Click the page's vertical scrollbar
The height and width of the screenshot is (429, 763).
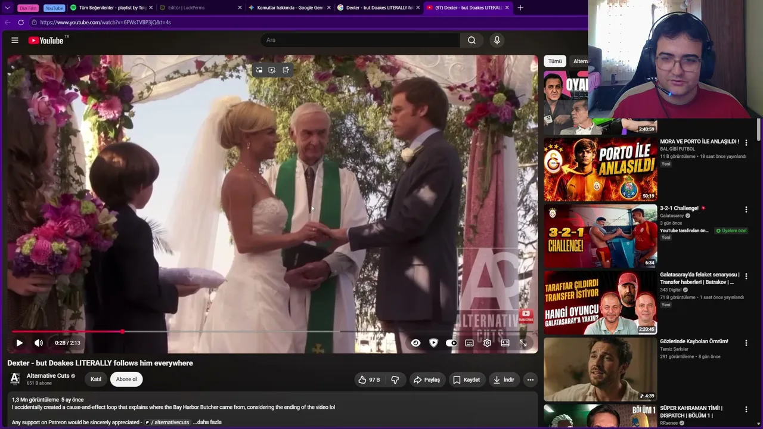(759, 129)
